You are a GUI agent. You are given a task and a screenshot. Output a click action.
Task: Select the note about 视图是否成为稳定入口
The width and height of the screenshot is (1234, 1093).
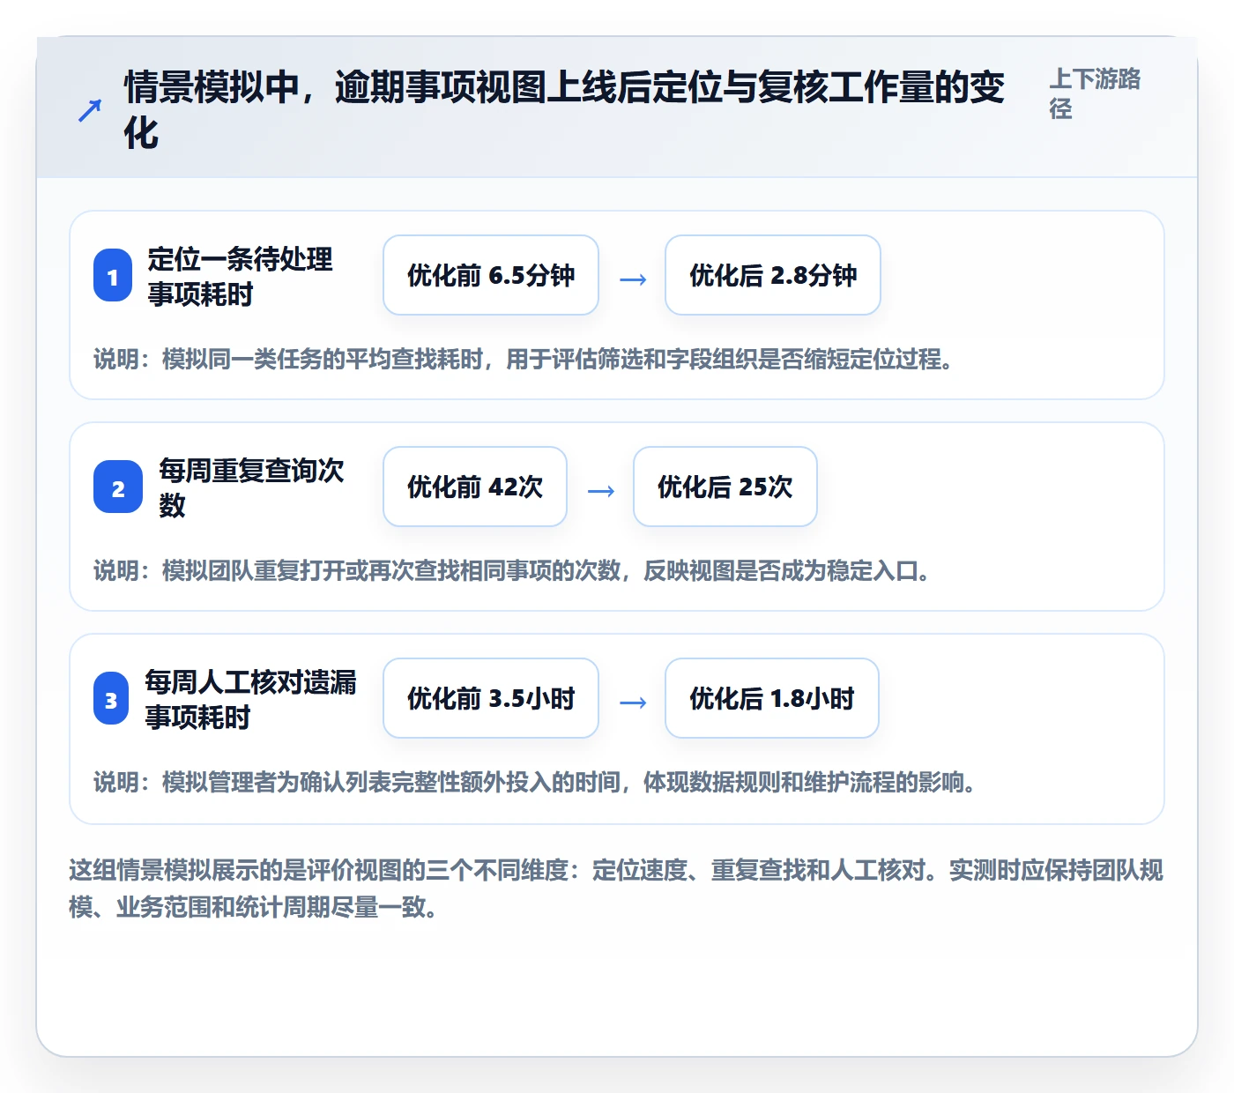coord(513,571)
